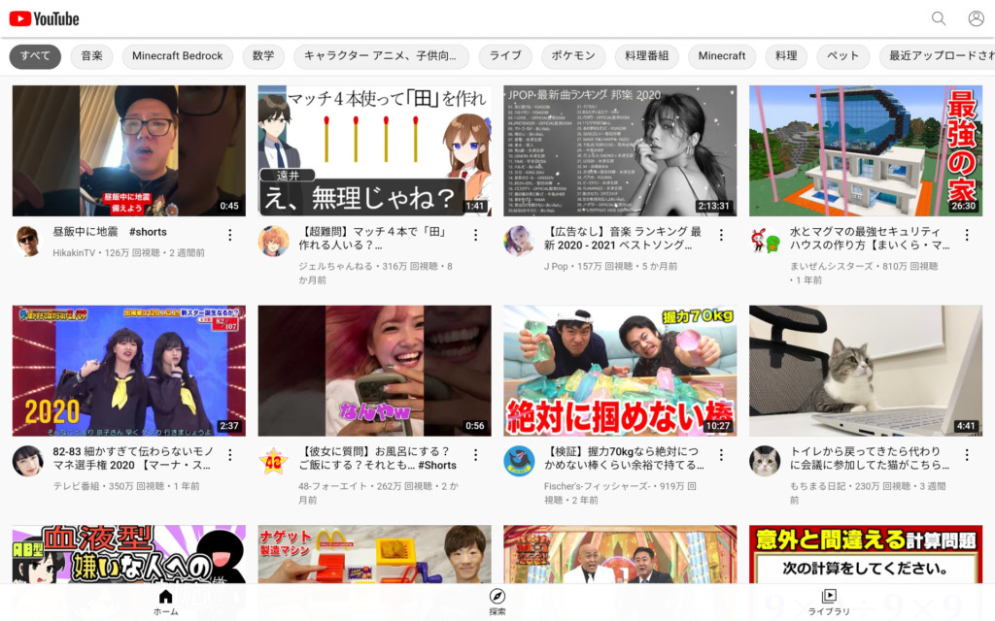Open title 82-83 細かすぎて伝わらない
This screenshot has height=621, width=995.
[132, 458]
